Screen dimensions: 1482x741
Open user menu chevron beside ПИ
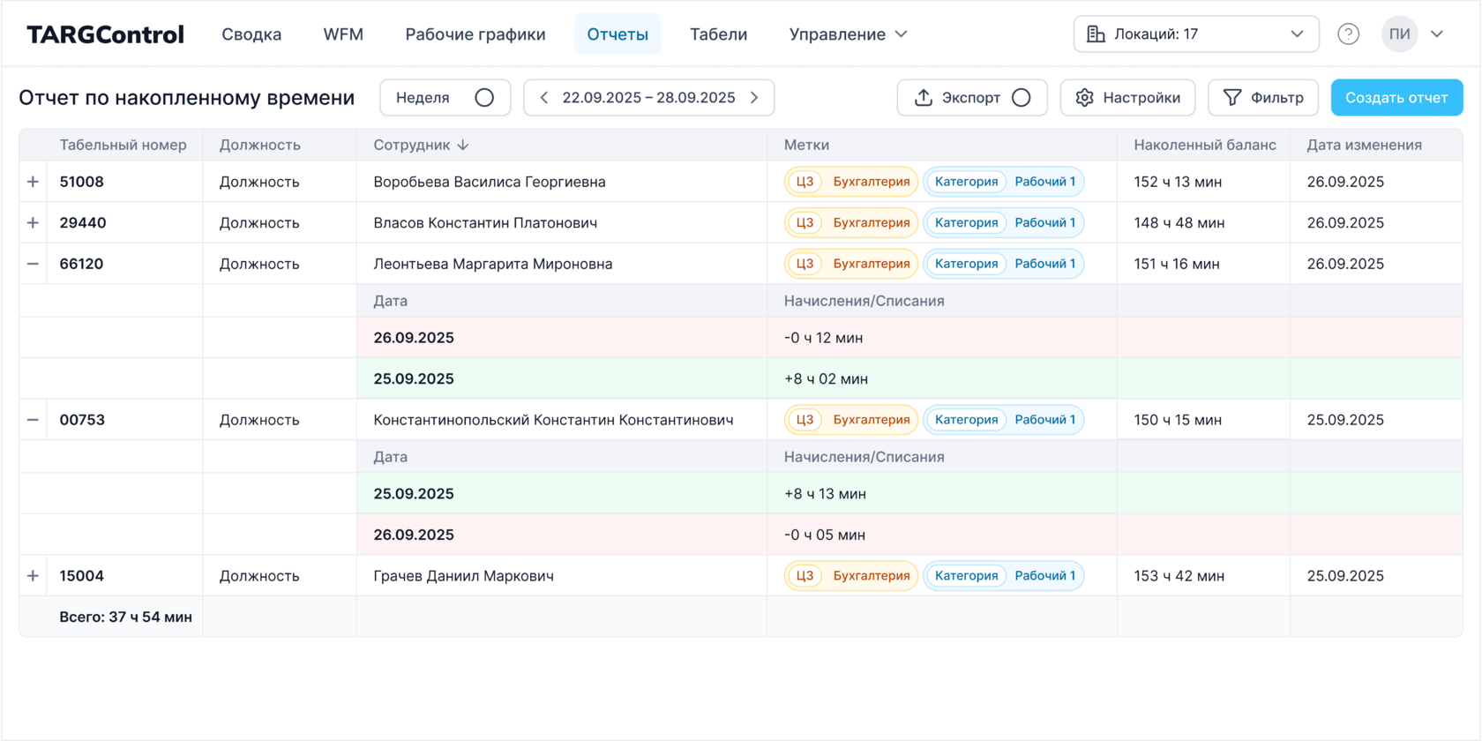pyautogui.click(x=1437, y=34)
